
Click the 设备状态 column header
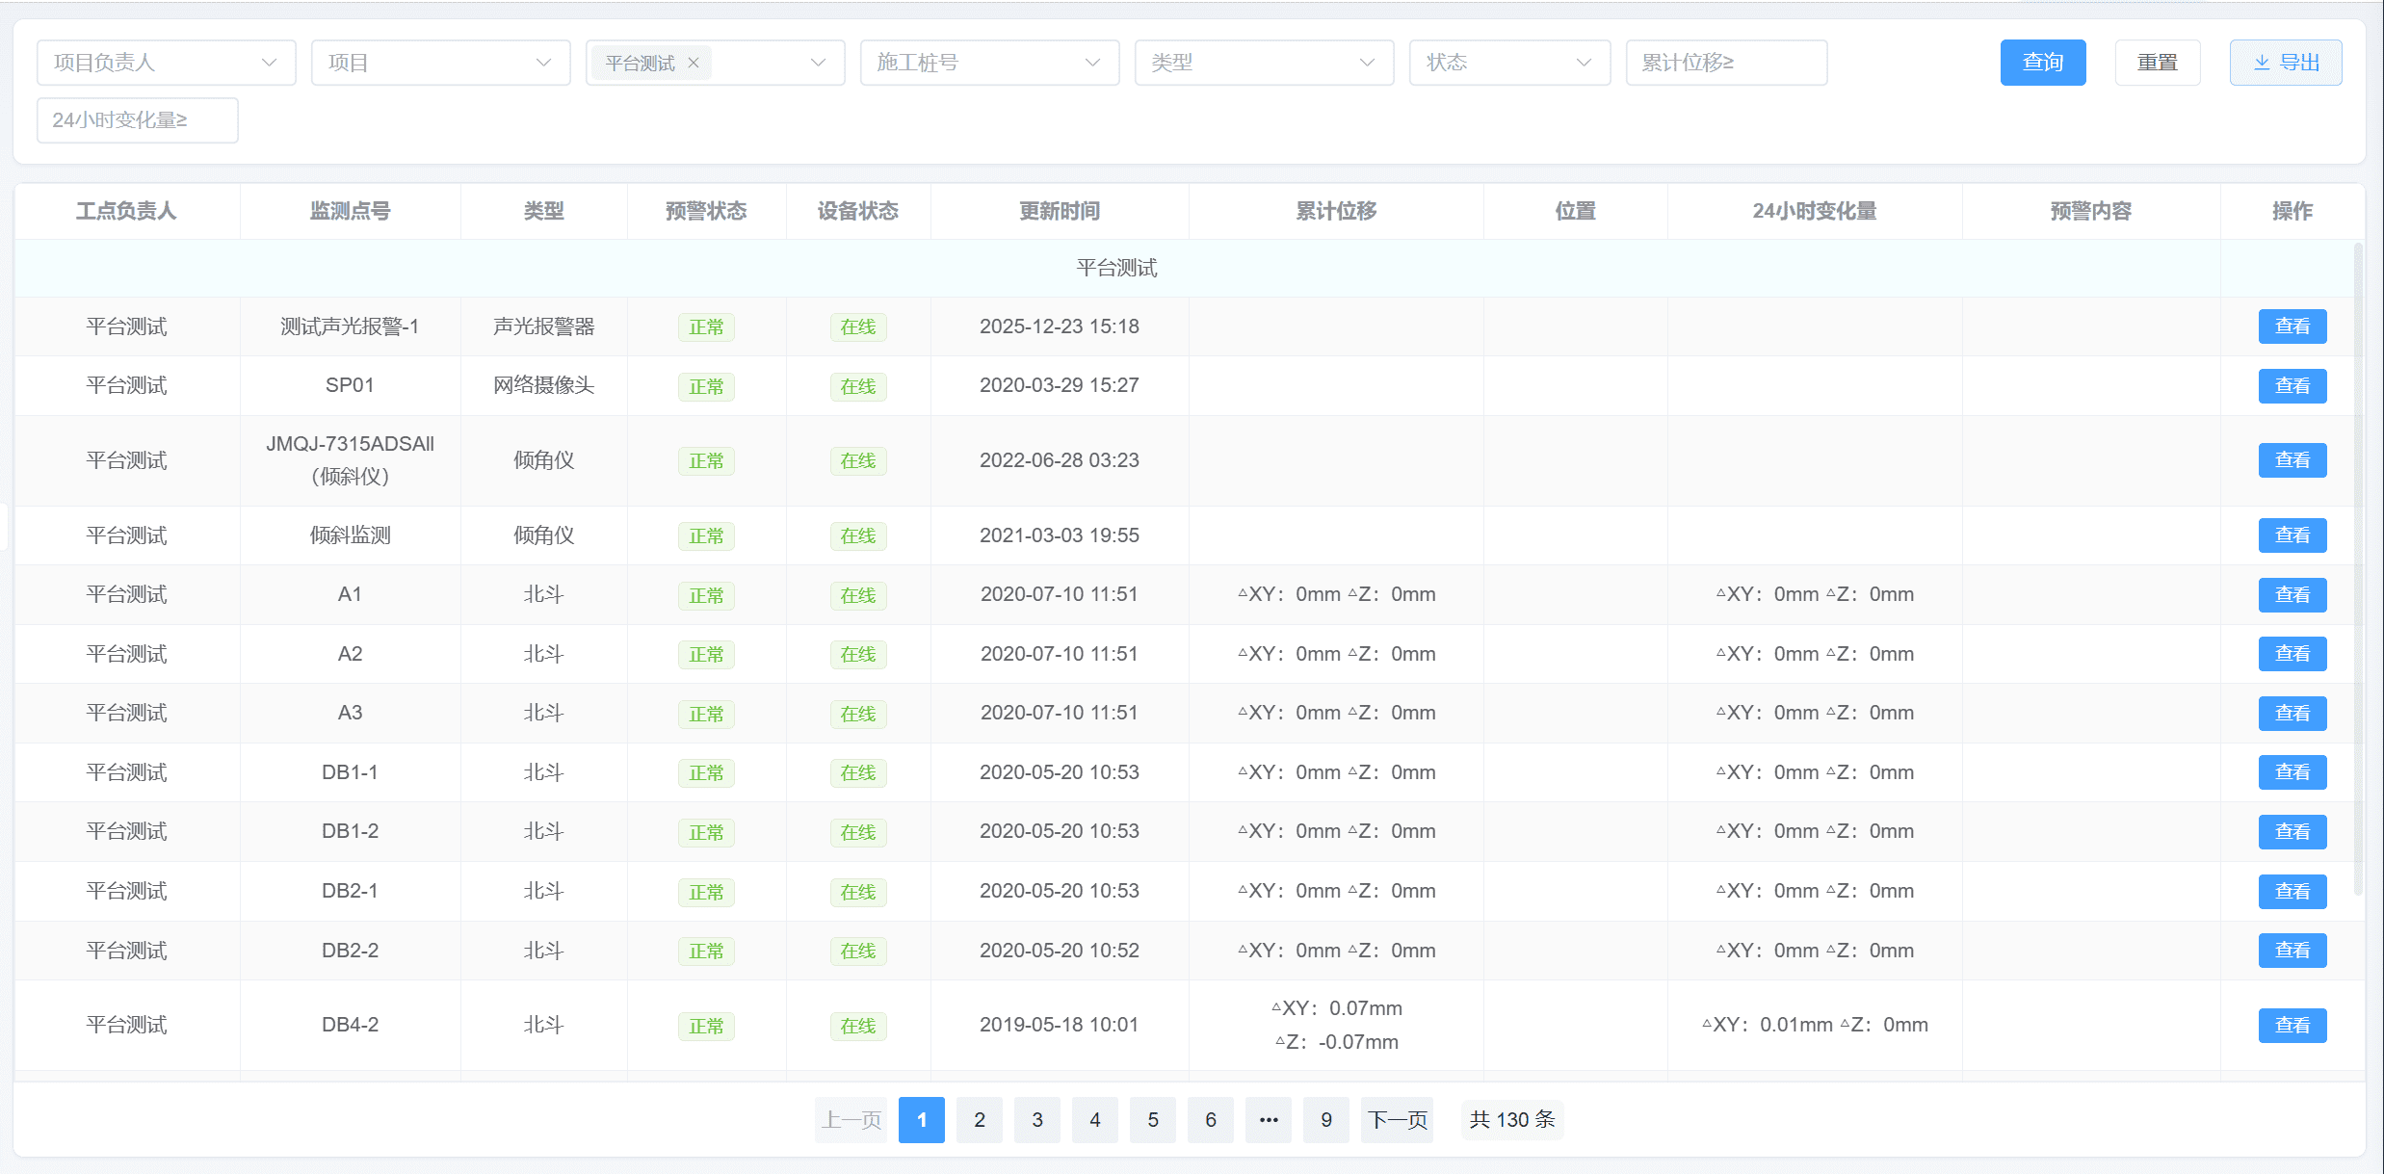click(x=858, y=211)
